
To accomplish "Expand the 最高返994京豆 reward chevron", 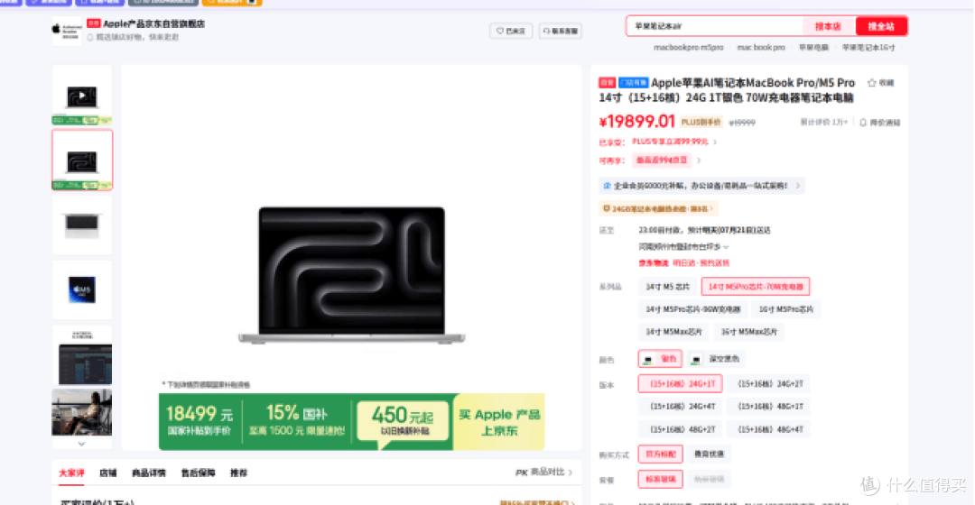I will point(699,161).
